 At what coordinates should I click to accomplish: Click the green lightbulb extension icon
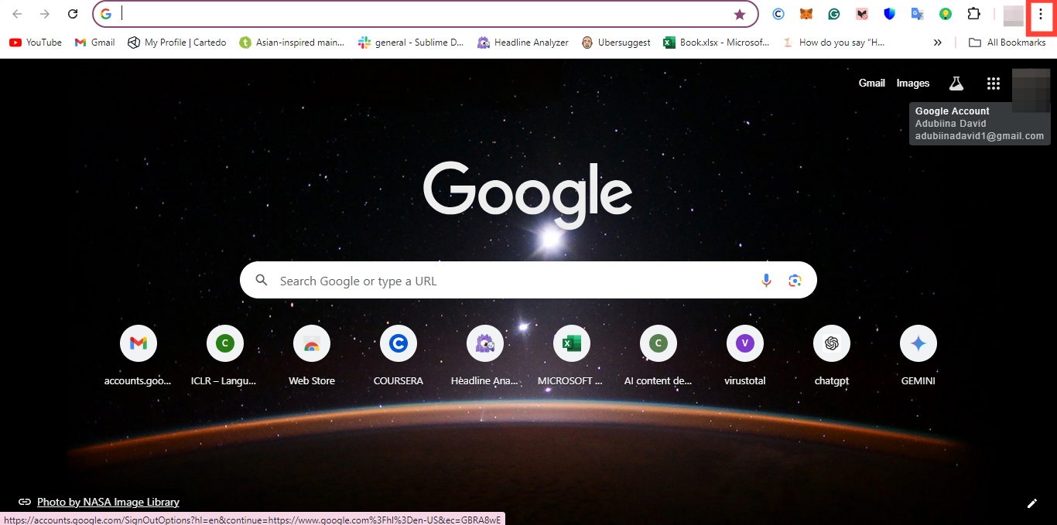946,14
